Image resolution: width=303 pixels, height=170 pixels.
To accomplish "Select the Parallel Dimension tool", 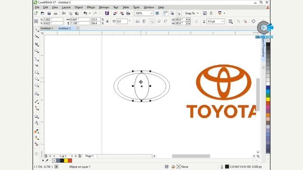I will tap(36, 102).
